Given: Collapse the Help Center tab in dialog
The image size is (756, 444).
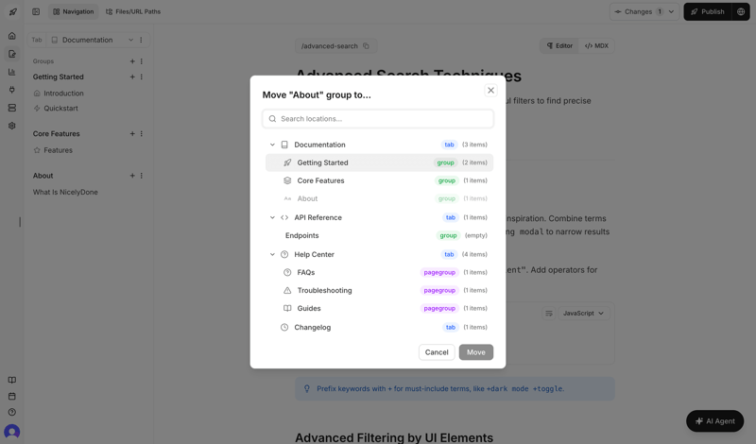Looking at the screenshot, I should pyautogui.click(x=272, y=254).
